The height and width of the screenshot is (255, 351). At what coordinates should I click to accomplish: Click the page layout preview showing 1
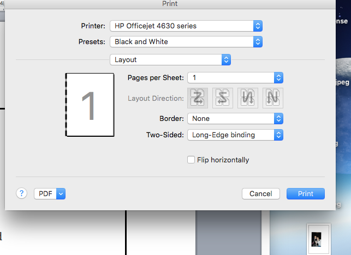90,105
